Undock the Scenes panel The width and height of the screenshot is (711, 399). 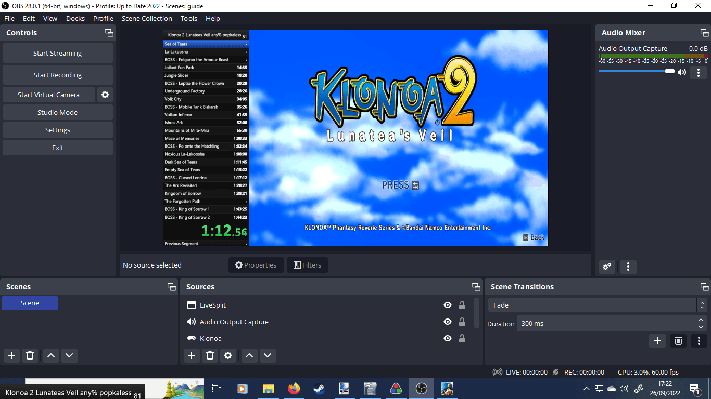pyautogui.click(x=171, y=287)
